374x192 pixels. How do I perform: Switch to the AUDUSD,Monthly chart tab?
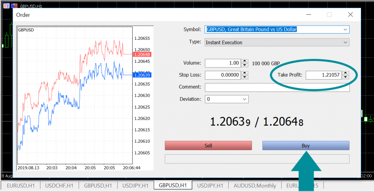255,185
